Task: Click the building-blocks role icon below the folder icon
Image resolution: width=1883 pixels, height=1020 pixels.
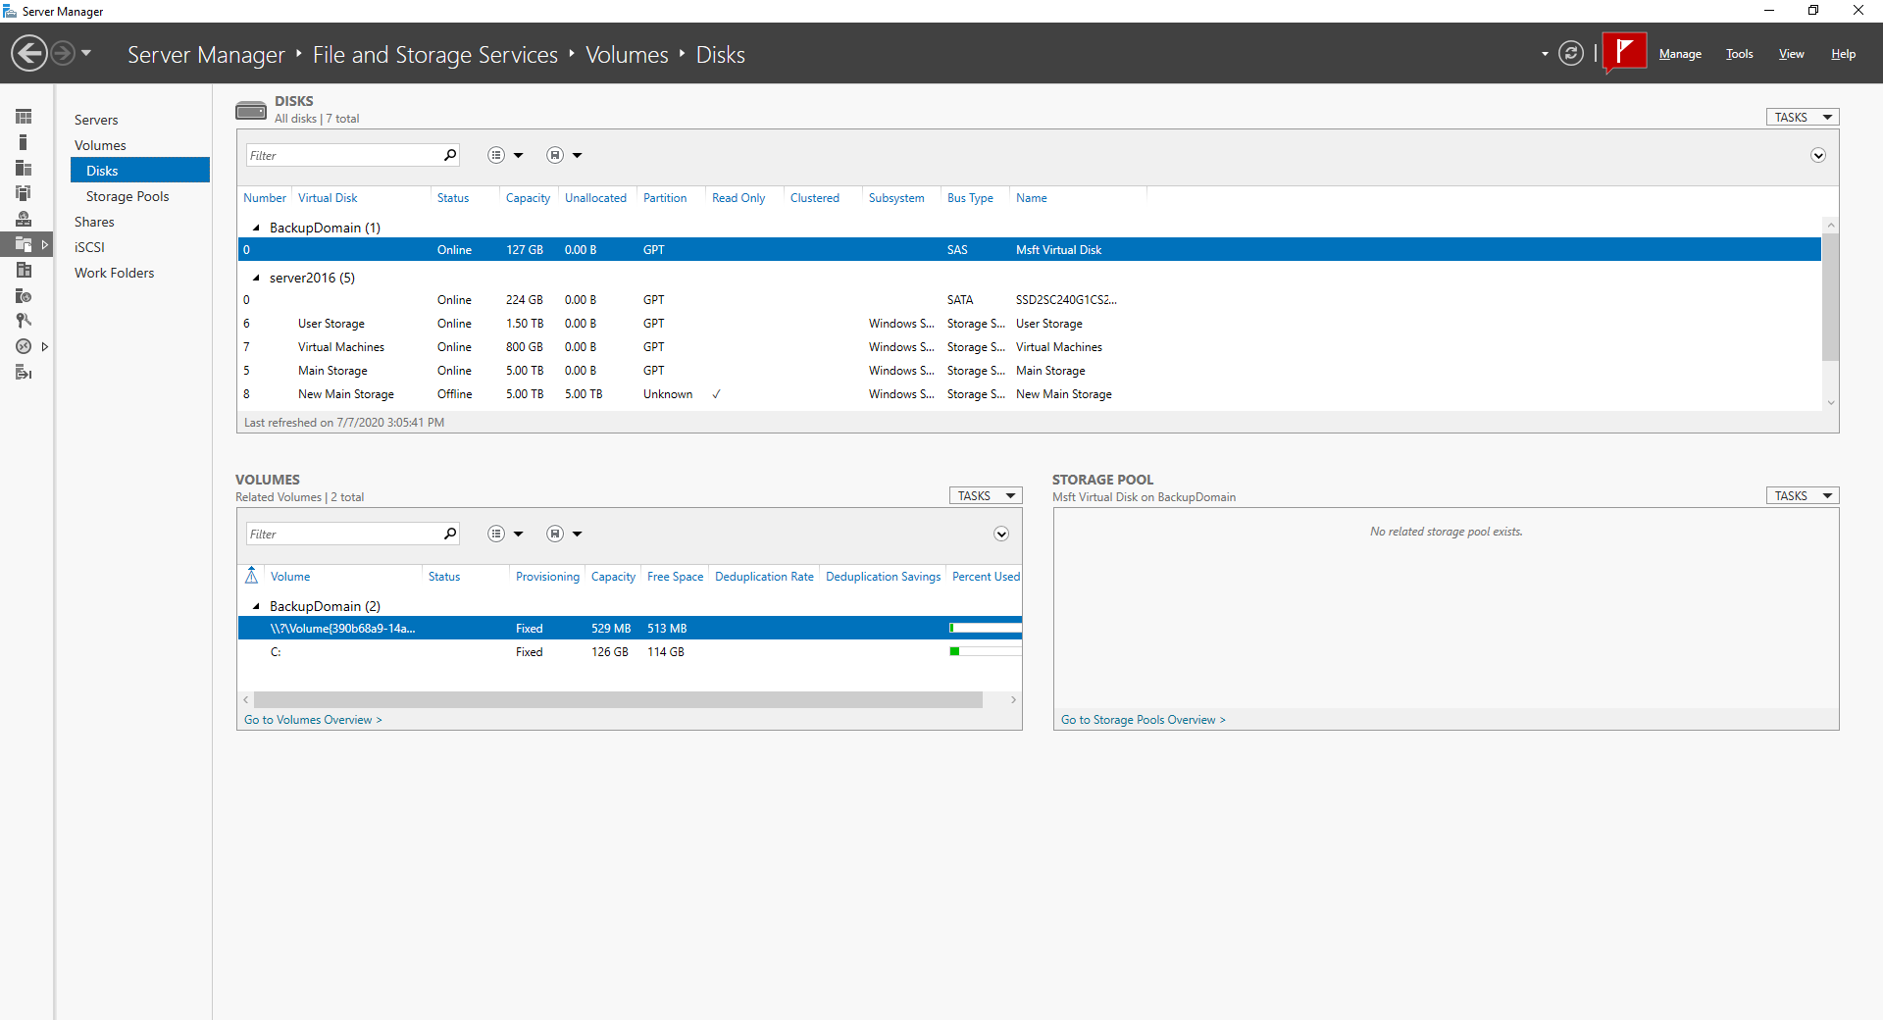Action: click(x=24, y=270)
